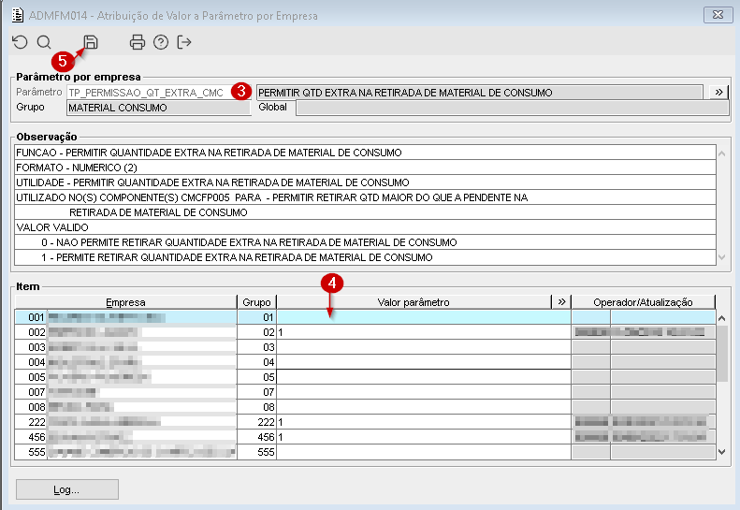Close the ADMFM014 window

(x=718, y=15)
